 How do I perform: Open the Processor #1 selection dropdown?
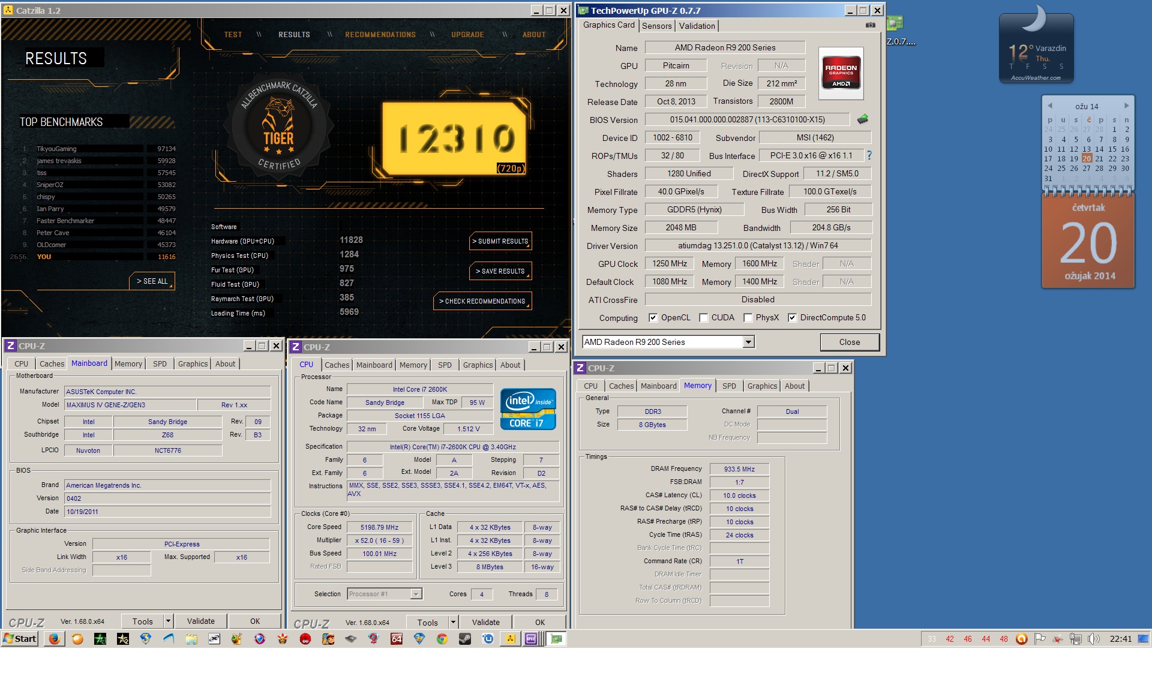[x=416, y=594]
